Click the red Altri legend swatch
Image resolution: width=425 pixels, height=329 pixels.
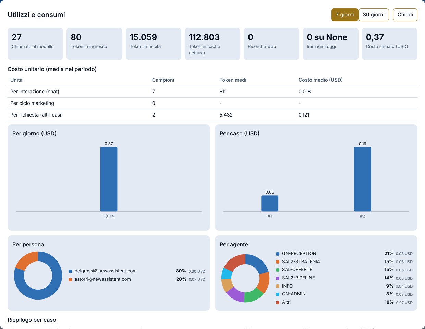[x=278, y=302]
